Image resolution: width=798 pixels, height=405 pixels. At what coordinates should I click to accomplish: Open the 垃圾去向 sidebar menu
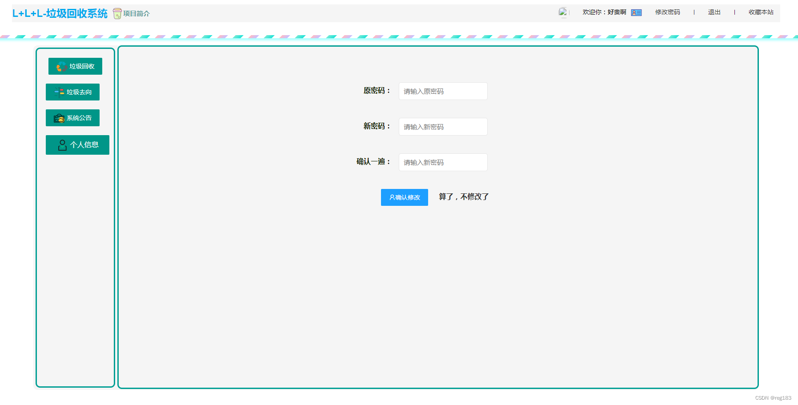click(x=72, y=92)
